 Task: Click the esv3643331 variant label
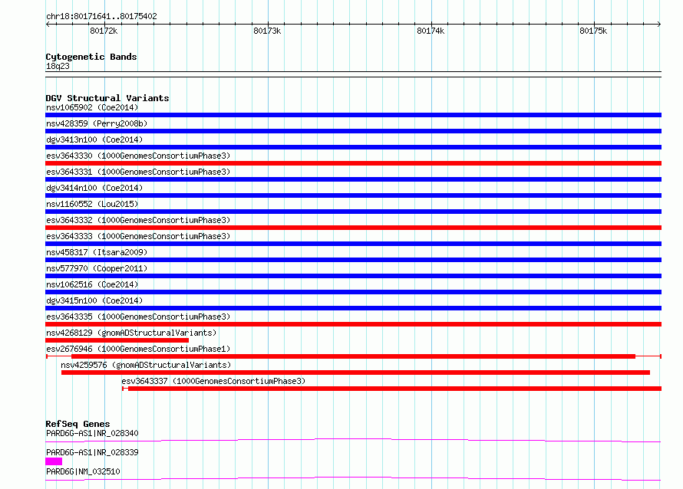point(138,172)
